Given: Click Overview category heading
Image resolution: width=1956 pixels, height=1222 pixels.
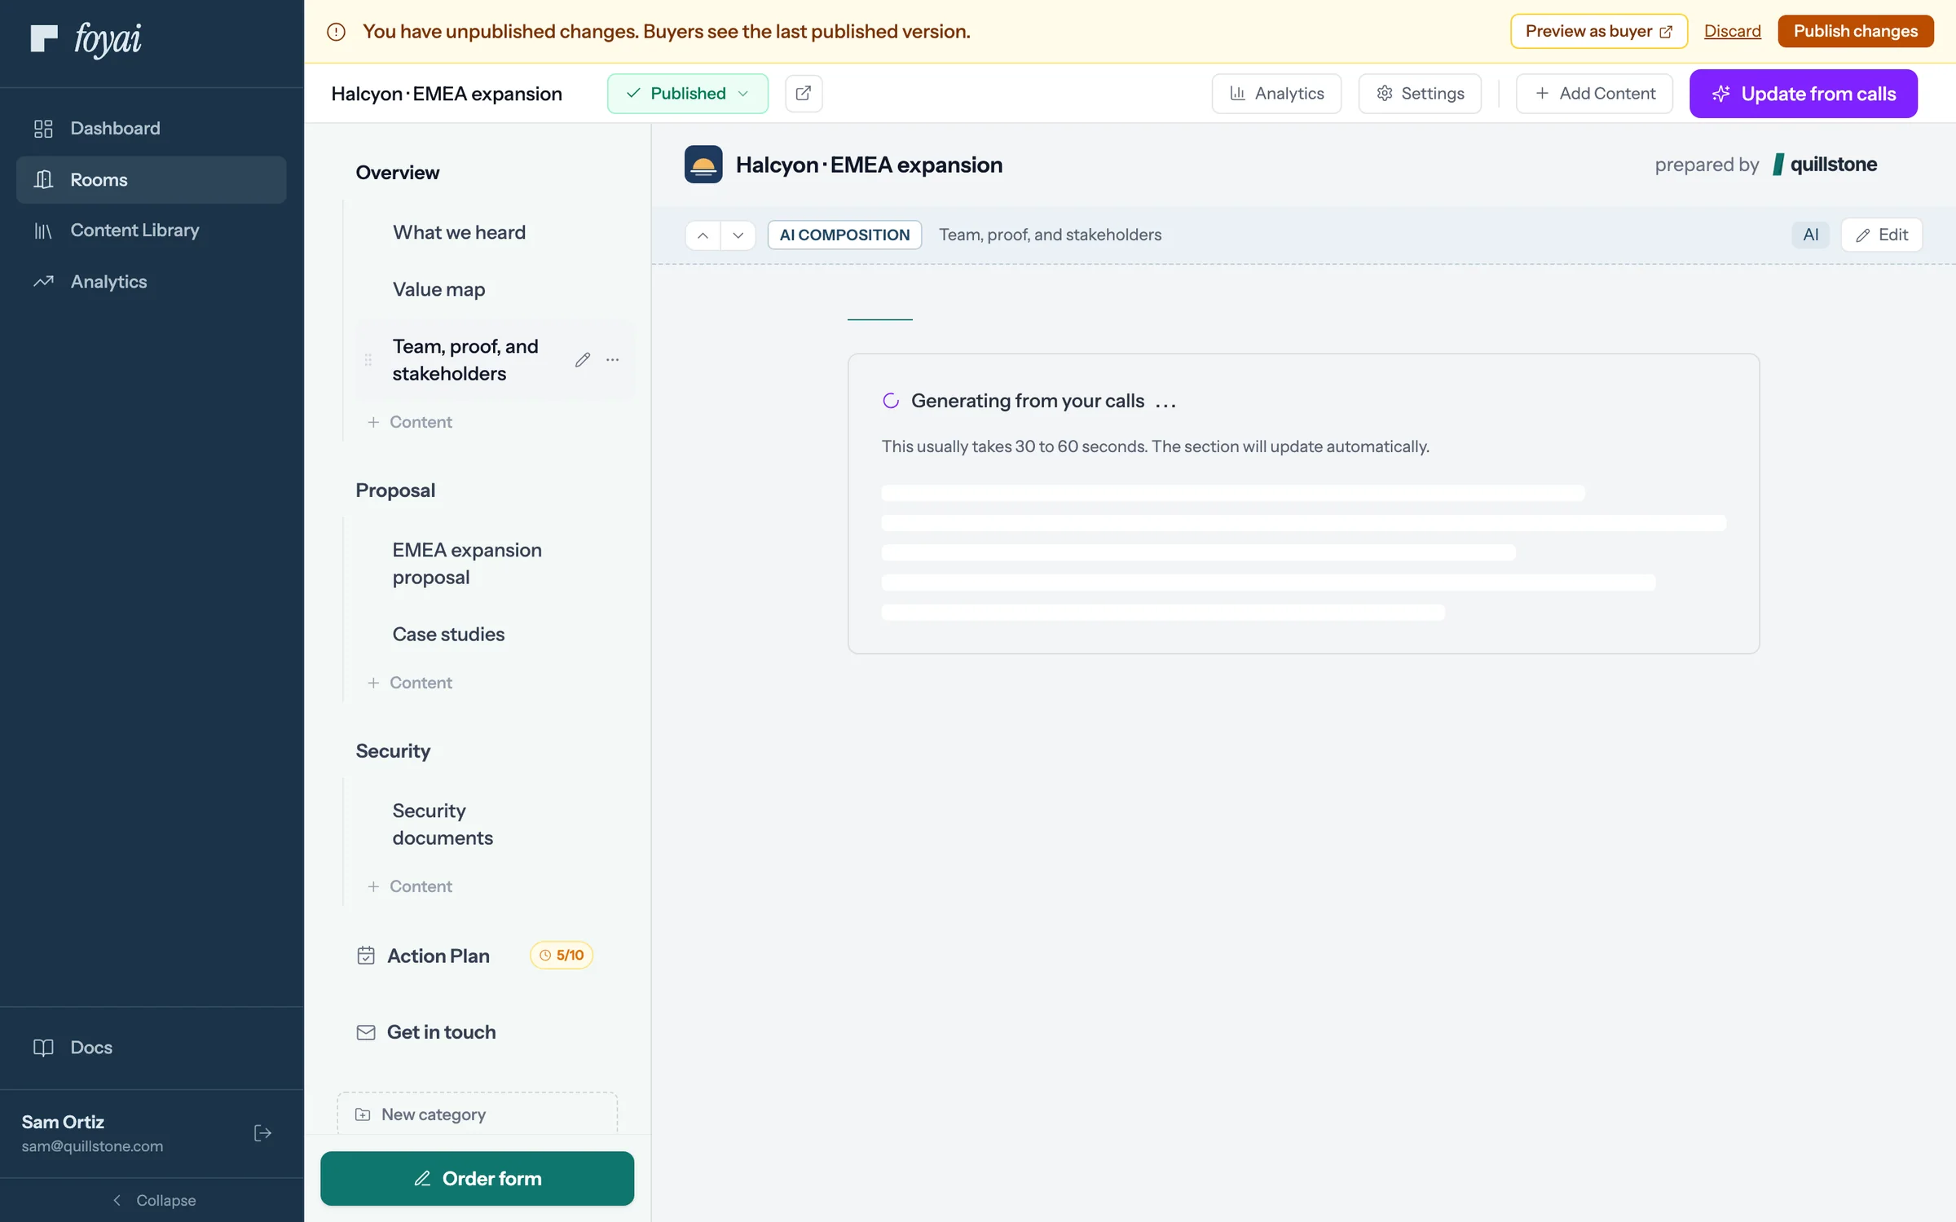Looking at the screenshot, I should (397, 173).
